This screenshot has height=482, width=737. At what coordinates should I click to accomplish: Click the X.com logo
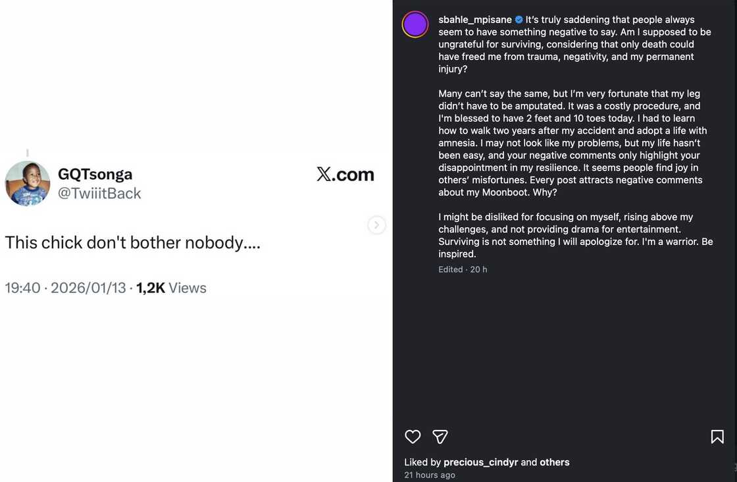pyautogui.click(x=345, y=174)
